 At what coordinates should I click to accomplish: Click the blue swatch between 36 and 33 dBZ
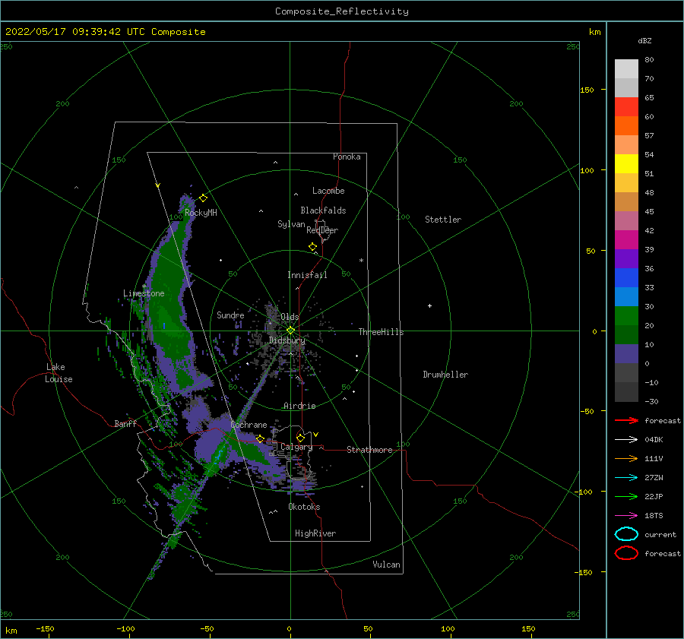click(626, 278)
